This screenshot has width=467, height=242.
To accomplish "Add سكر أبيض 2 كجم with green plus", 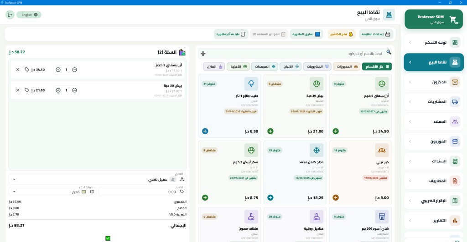I will point(205,198).
